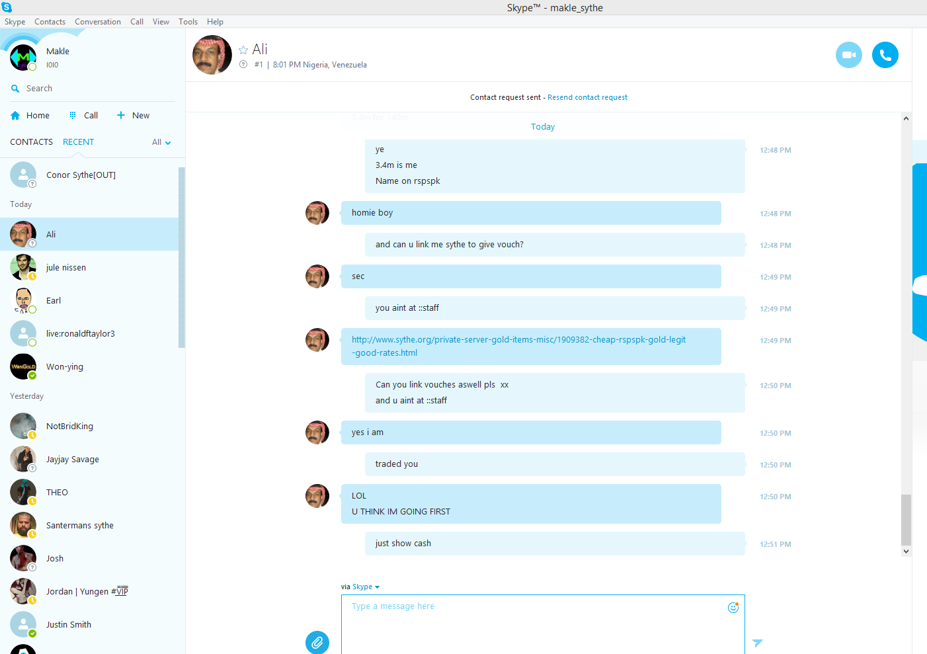Open Jordan | Yungen #VIP conversation
Screen dimensions: 927x654
pyautogui.click(x=89, y=591)
